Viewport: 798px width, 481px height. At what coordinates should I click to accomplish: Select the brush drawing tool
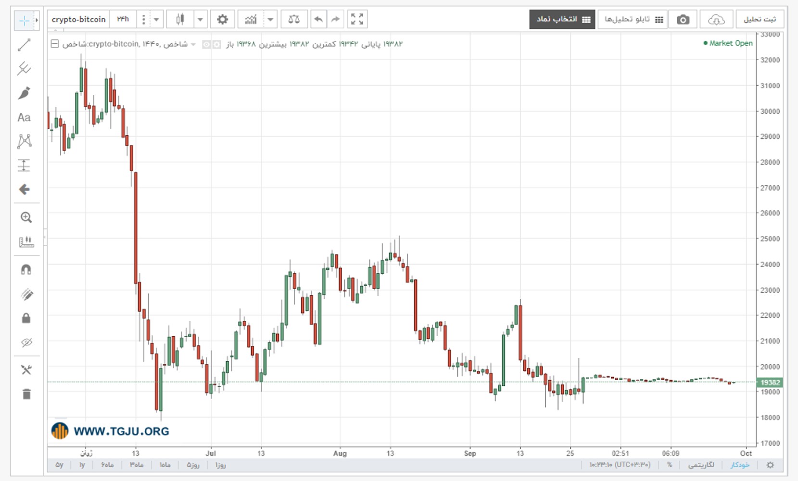click(24, 93)
